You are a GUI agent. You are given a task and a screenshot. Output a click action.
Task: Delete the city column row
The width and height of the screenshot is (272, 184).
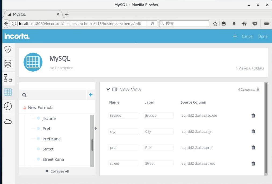(253, 131)
